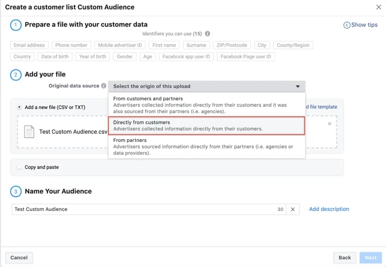The width and height of the screenshot is (386, 267).
Task: Open the origin of this upload dropdown
Action: pyautogui.click(x=206, y=86)
